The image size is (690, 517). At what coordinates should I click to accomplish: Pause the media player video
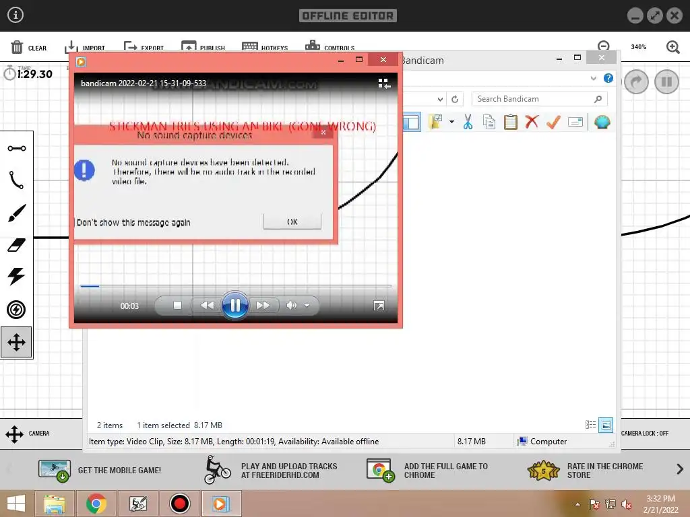[235, 305]
